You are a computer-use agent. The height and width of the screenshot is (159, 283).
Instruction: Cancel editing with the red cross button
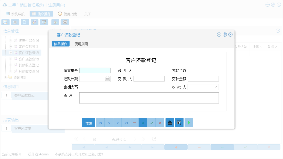coord(160,123)
